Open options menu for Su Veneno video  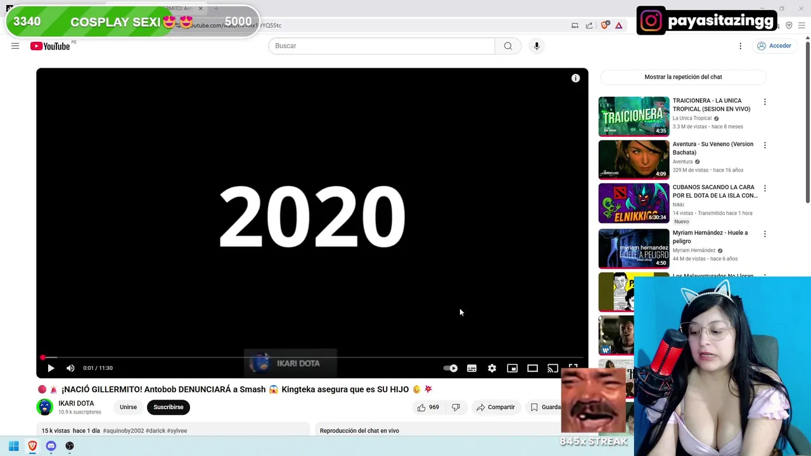[765, 145]
